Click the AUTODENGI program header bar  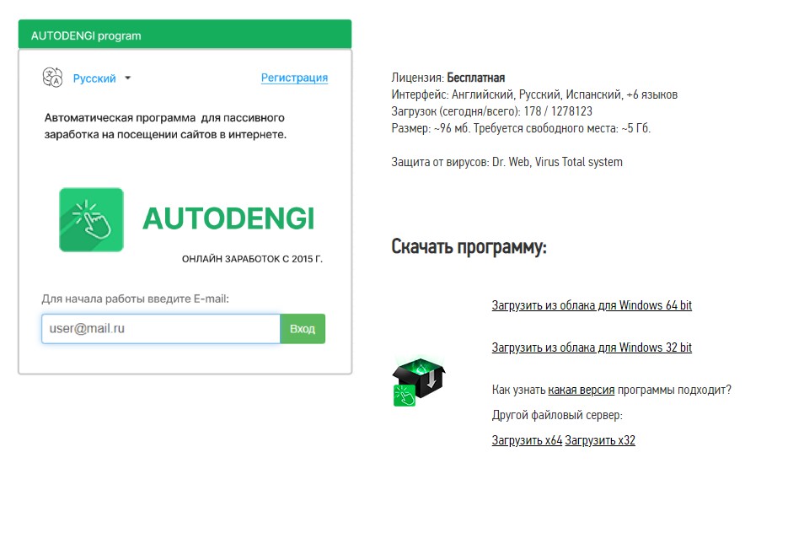185,35
